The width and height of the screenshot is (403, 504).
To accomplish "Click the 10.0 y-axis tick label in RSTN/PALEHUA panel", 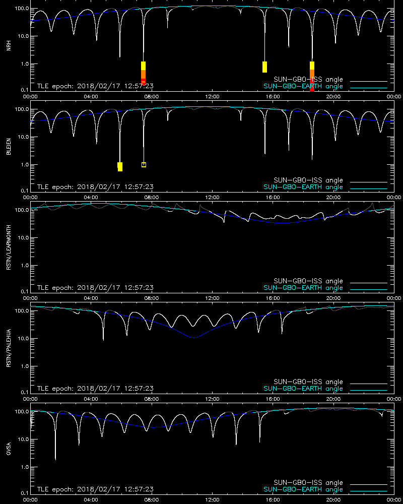I will (x=23, y=339).
